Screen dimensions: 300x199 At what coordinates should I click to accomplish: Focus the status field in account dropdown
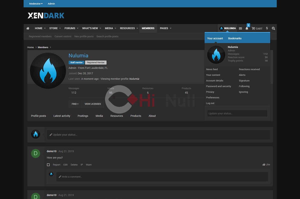237,114
